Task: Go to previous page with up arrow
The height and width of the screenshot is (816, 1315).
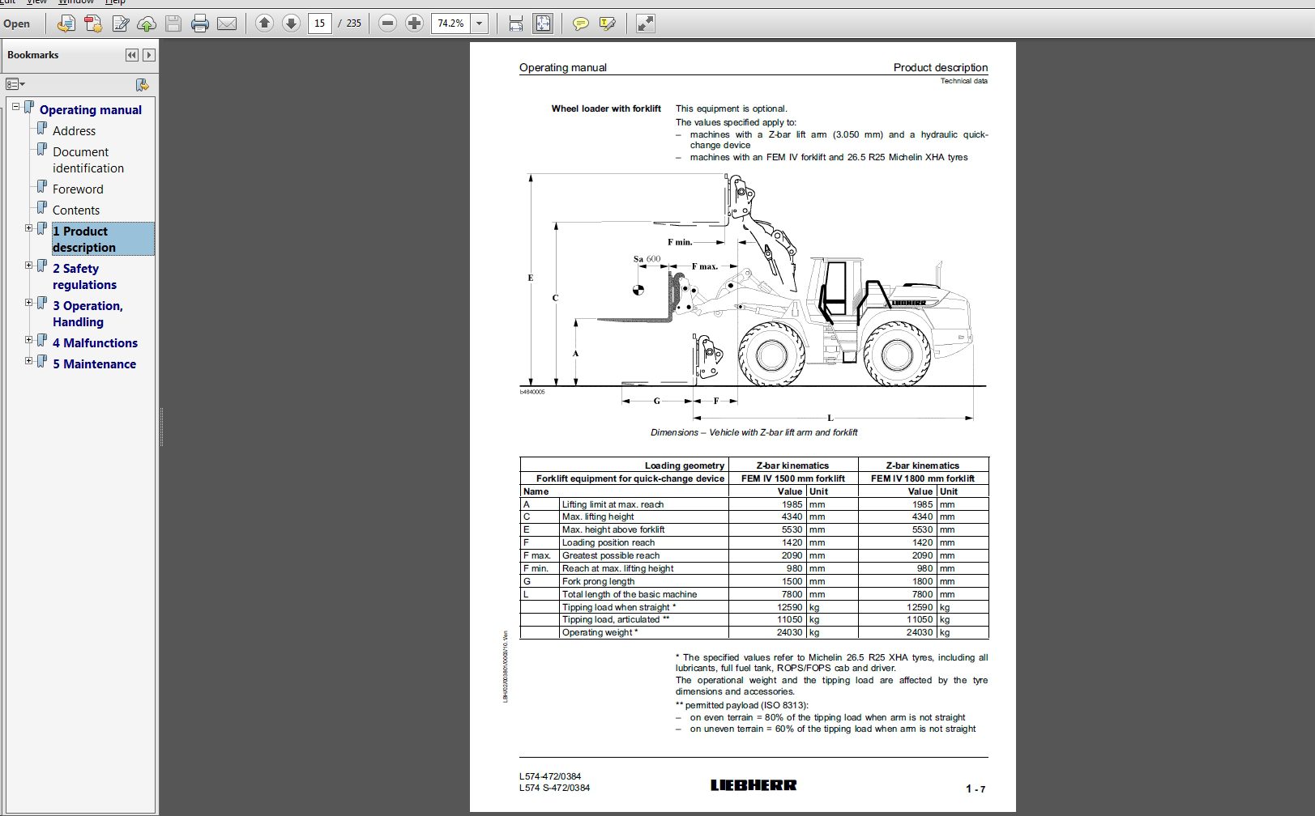Action: [x=264, y=23]
